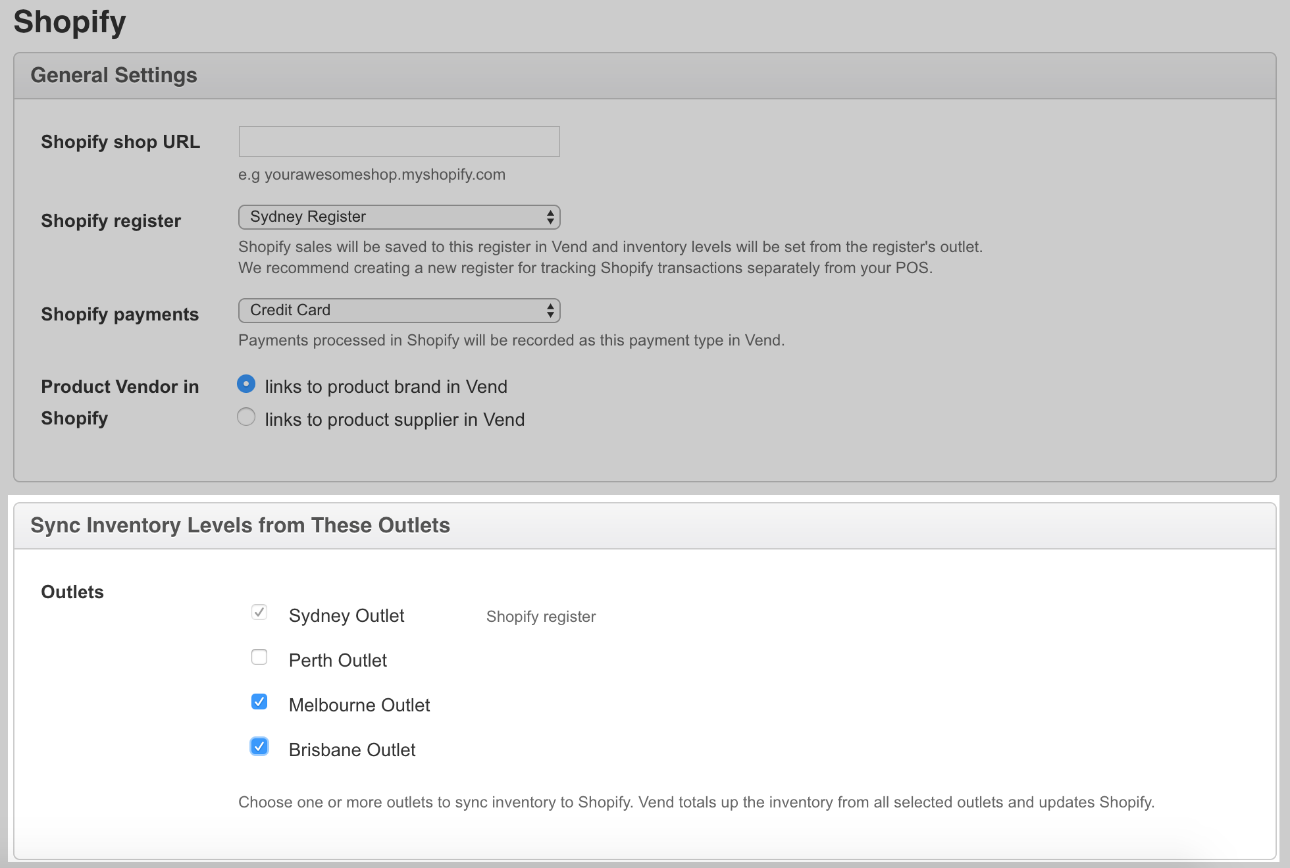Uncheck the Melbourne Outlet checkbox
This screenshot has width=1290, height=868.
(259, 702)
